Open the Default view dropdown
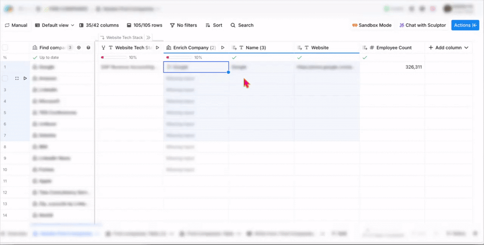Image resolution: width=484 pixels, height=245 pixels. pos(55,25)
